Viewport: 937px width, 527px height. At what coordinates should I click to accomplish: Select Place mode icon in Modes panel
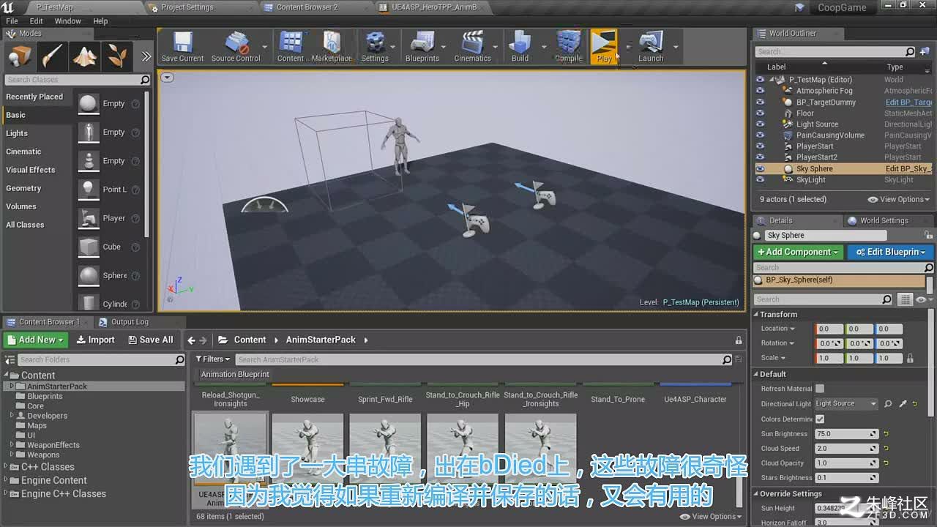pyautogui.click(x=20, y=56)
